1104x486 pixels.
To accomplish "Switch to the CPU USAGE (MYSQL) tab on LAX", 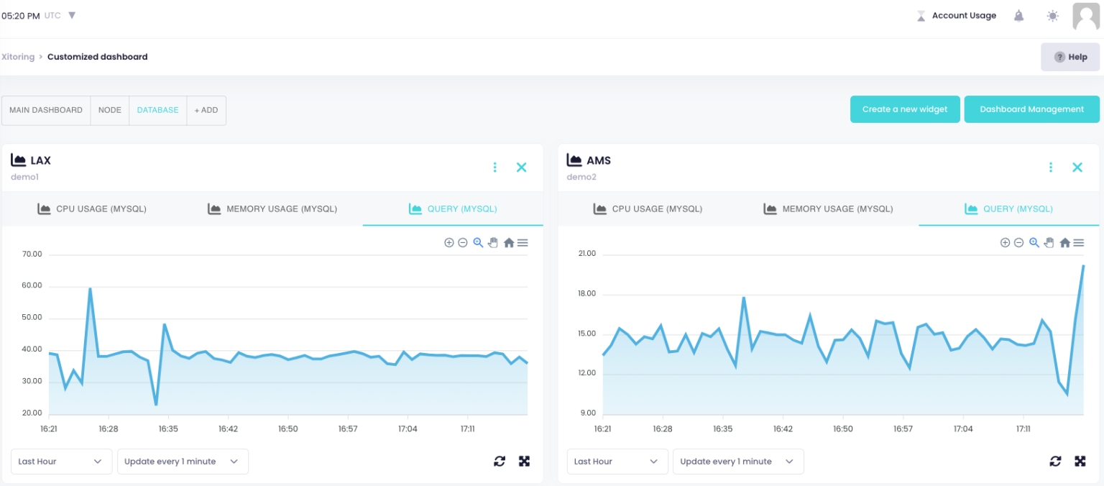I will (92, 208).
